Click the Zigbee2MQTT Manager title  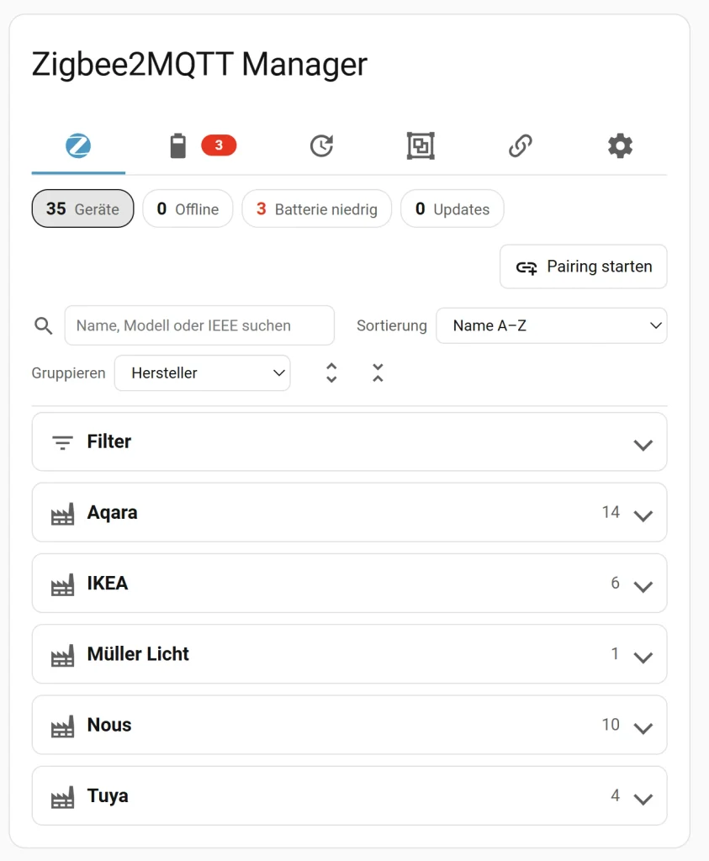point(199,64)
